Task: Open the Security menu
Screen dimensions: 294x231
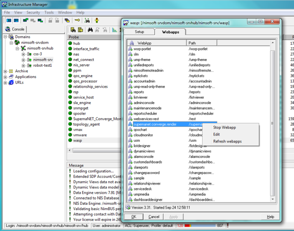Action: coord(33,12)
